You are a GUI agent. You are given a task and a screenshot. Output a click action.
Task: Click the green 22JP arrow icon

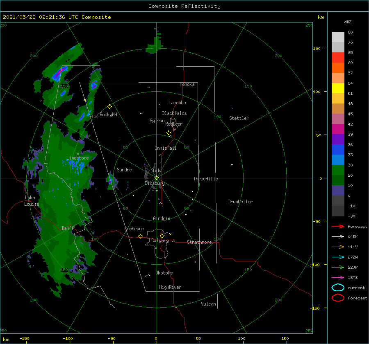[338, 267]
